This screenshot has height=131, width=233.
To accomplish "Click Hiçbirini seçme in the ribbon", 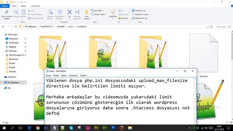I will [140, 15].
